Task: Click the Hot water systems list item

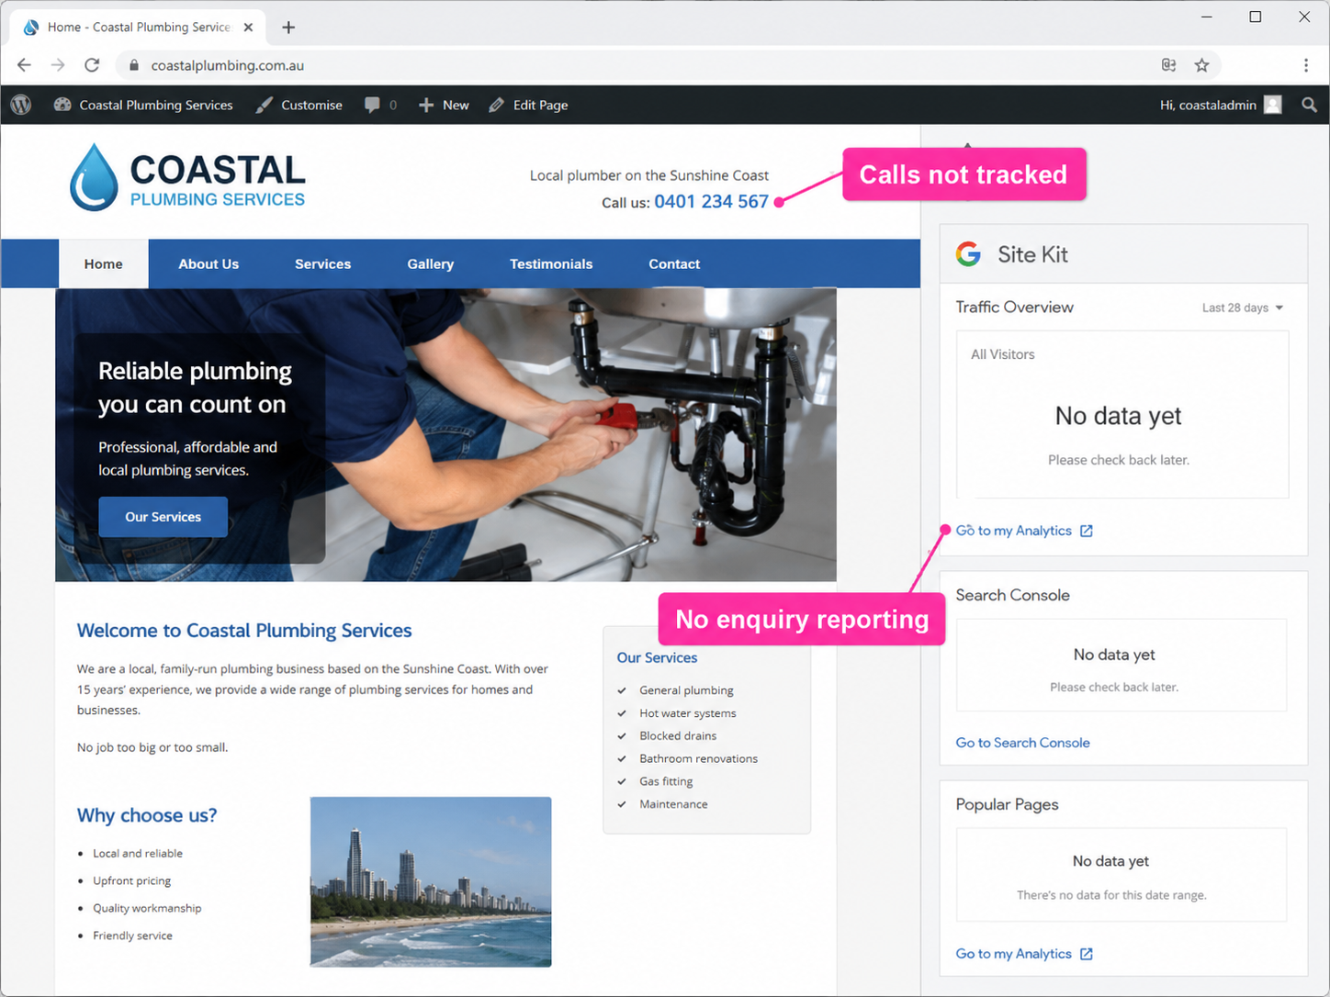Action: [x=688, y=713]
